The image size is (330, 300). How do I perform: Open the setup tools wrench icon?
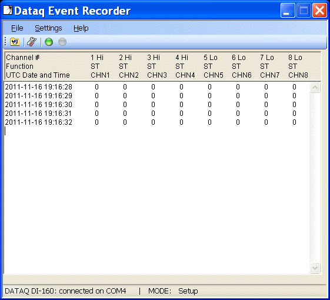pos(32,42)
